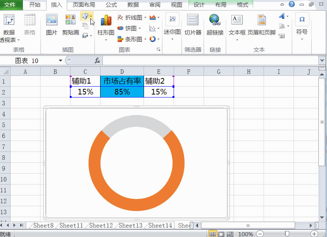
Task: Click the 图片 picture icon
Action: tap(51, 20)
